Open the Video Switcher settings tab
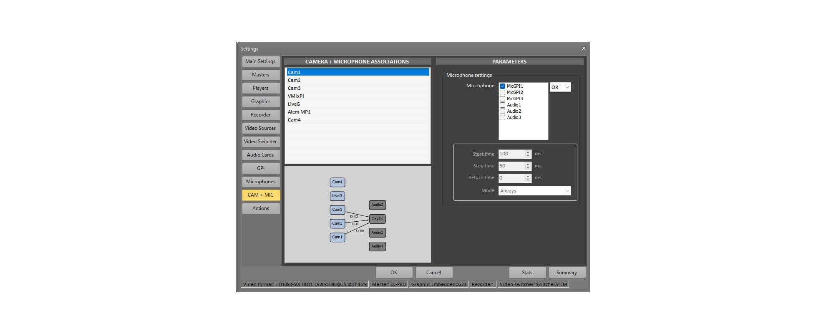 tap(260, 142)
